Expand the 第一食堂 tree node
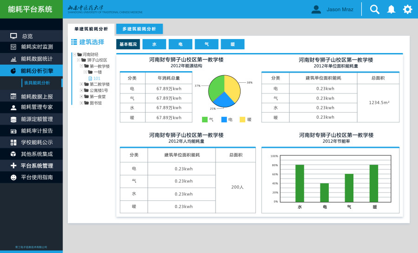This screenshot has width=418, height=253. (x=82, y=96)
